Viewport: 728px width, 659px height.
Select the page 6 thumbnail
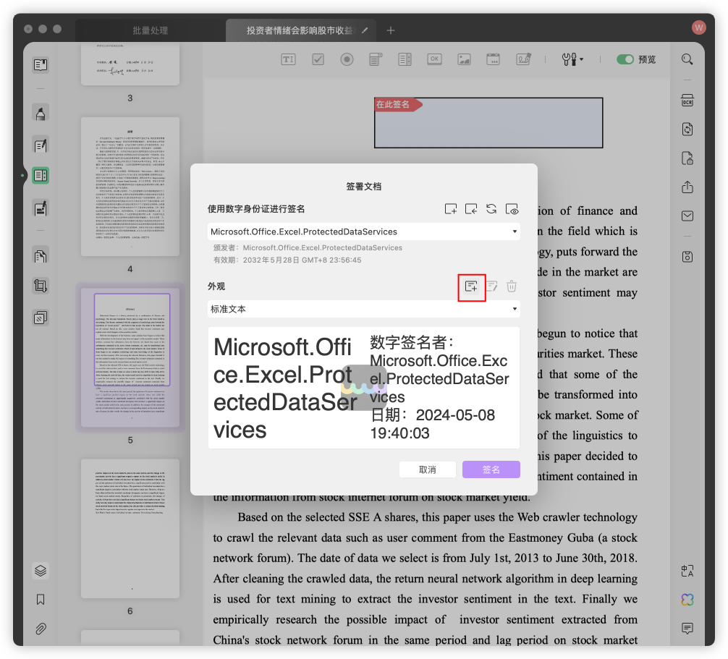click(x=130, y=528)
